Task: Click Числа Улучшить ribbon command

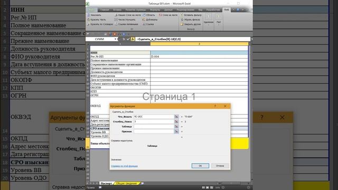Action: (x=125, y=20)
